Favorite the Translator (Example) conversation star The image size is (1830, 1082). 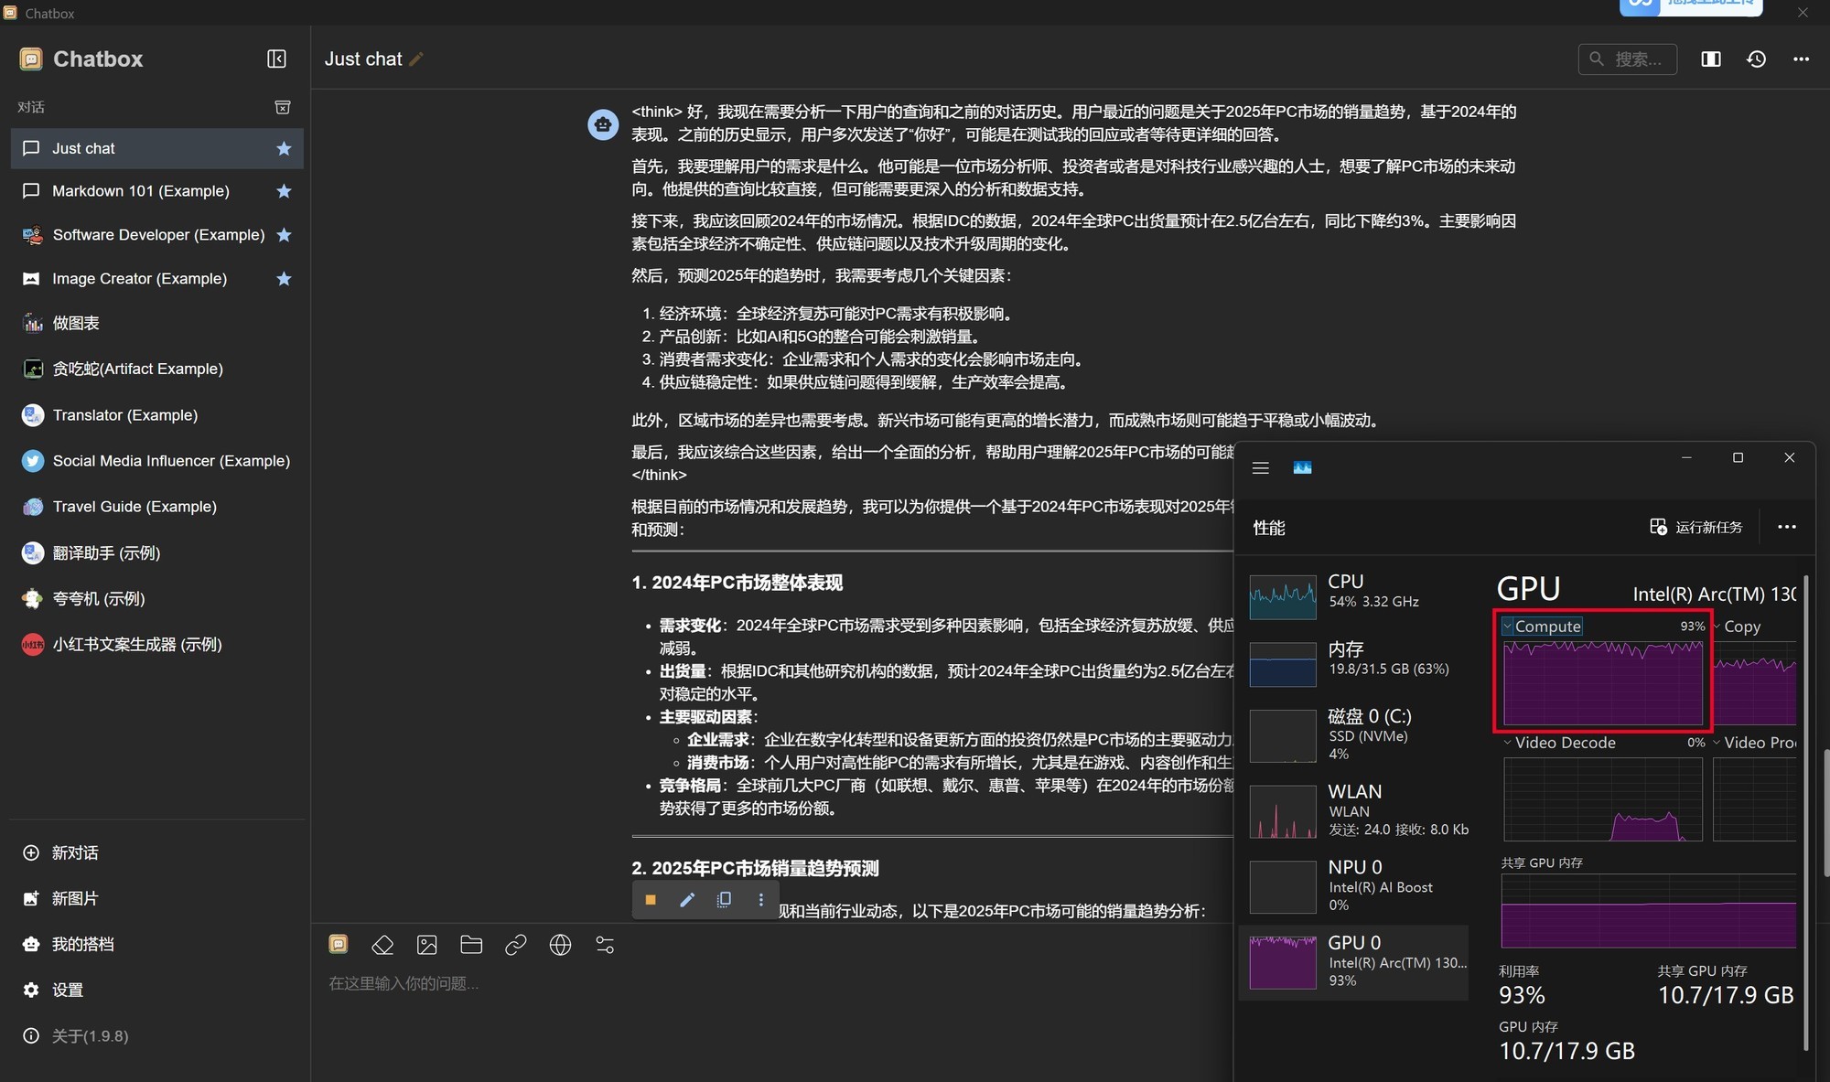pos(284,414)
